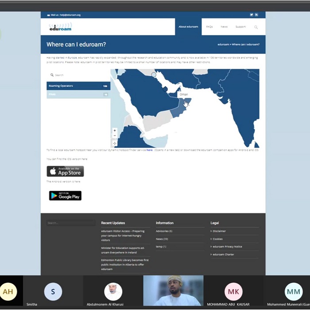Click the 'Recent Updates' footer heading
This screenshot has width=310, height=310.
pyautogui.click(x=113, y=223)
